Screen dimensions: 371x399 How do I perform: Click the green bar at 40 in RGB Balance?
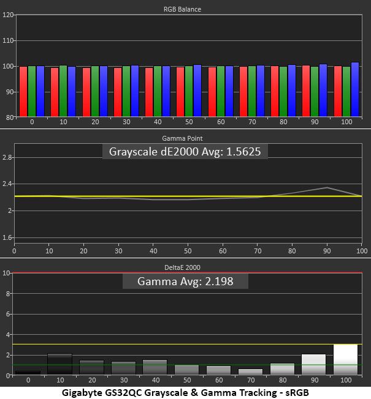point(158,91)
